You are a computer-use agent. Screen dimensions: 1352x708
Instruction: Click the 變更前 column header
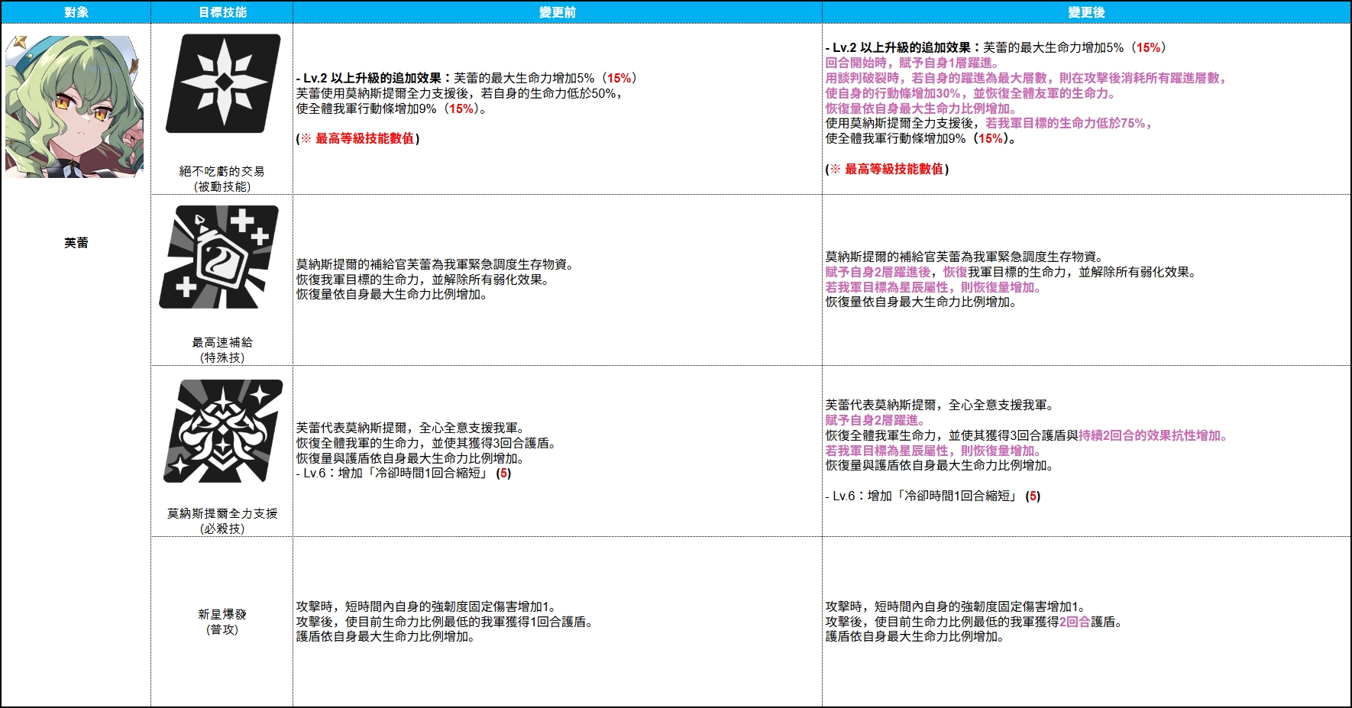[558, 12]
